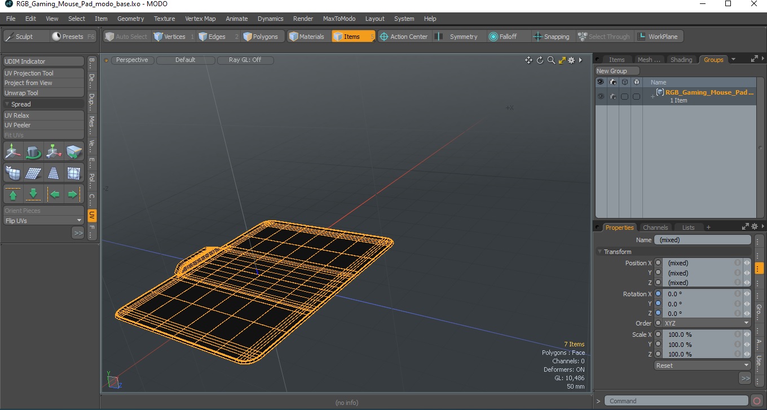Click the spherical UV grid icon
The width and height of the screenshot is (767, 410).
pos(74,173)
